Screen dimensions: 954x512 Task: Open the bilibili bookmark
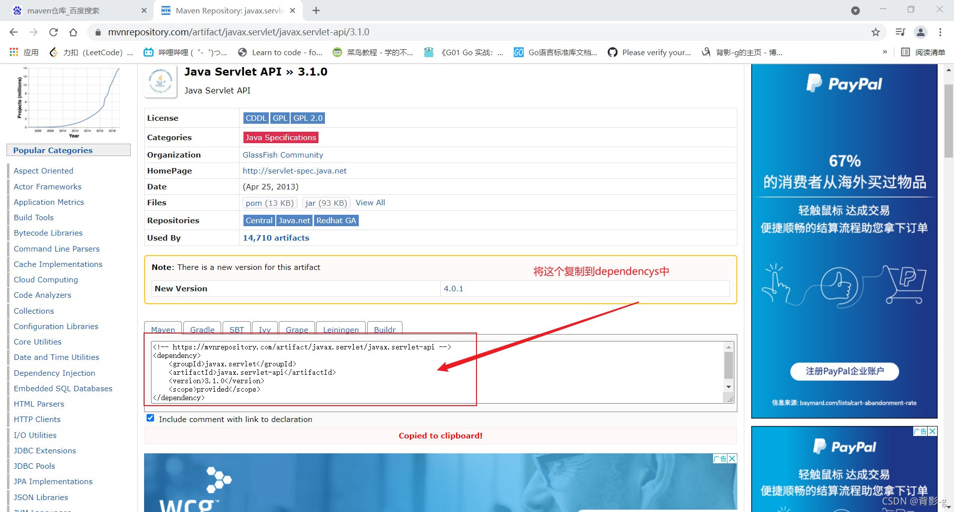(x=185, y=52)
